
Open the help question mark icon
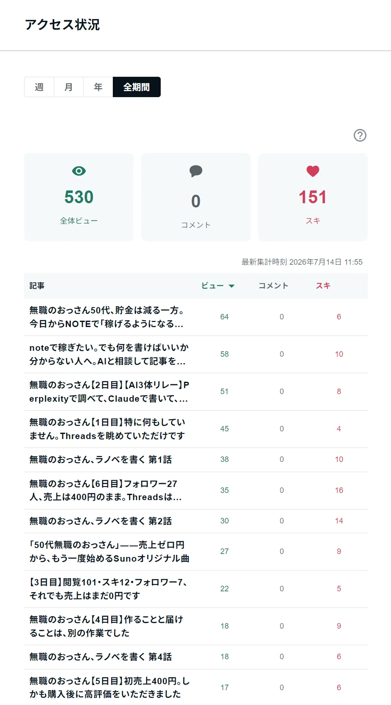point(360,135)
